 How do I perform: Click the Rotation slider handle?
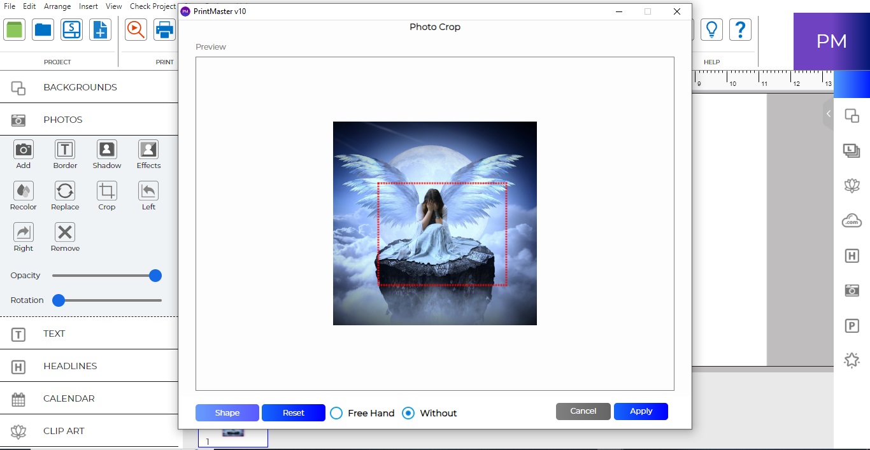[59, 300]
